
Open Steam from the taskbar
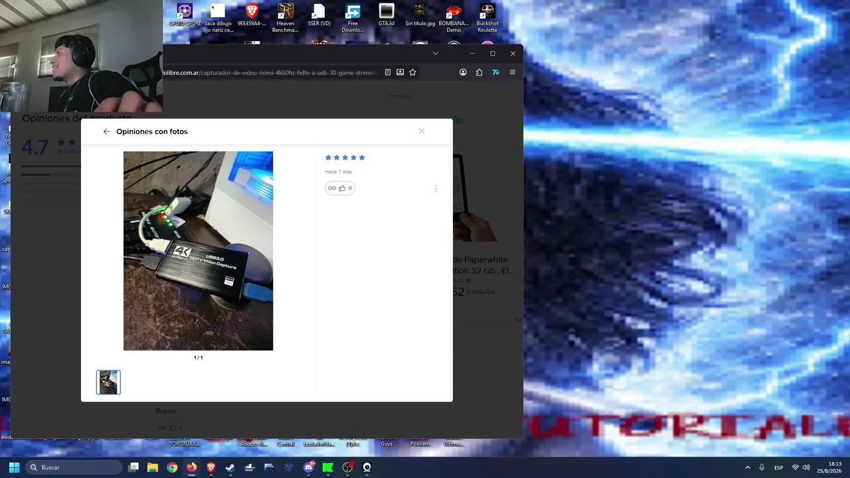click(x=230, y=467)
